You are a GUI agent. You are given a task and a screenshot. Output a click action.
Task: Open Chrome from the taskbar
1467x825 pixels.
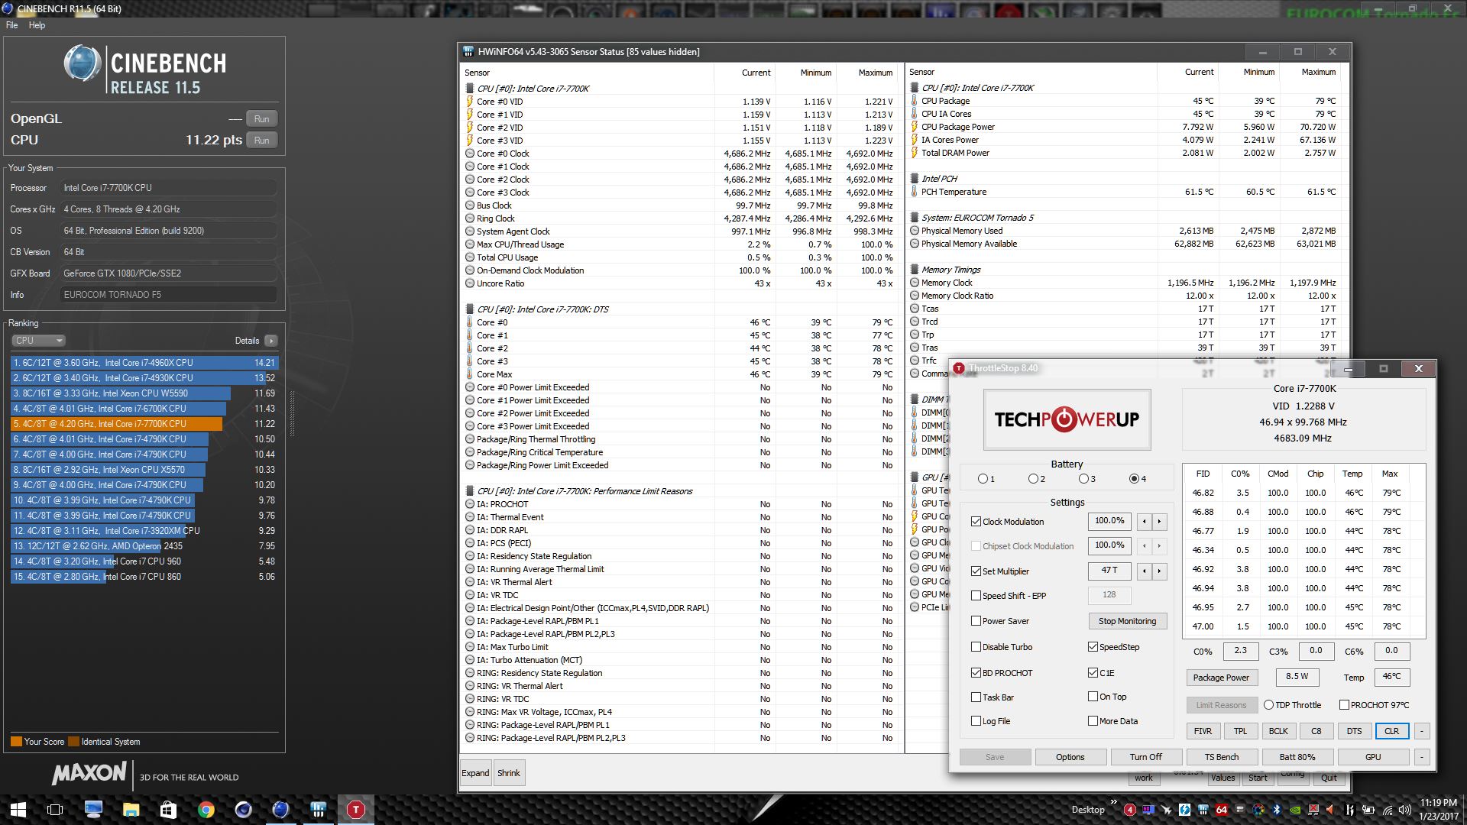[206, 810]
